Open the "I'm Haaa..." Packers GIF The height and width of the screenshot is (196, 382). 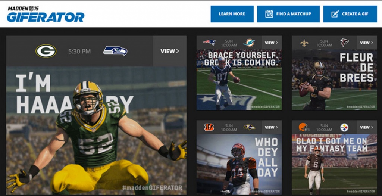pyautogui.click(x=96, y=130)
